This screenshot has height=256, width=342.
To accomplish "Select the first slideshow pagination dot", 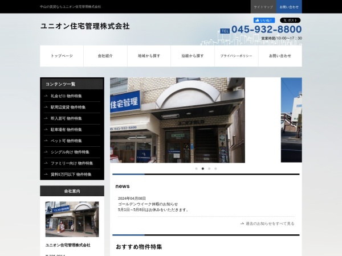I will coord(196,168).
